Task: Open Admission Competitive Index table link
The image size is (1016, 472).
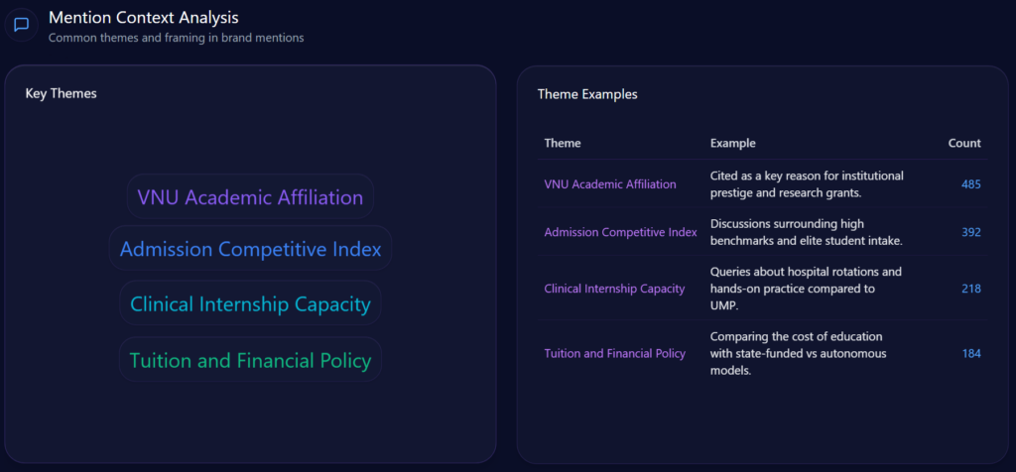Action: (620, 232)
